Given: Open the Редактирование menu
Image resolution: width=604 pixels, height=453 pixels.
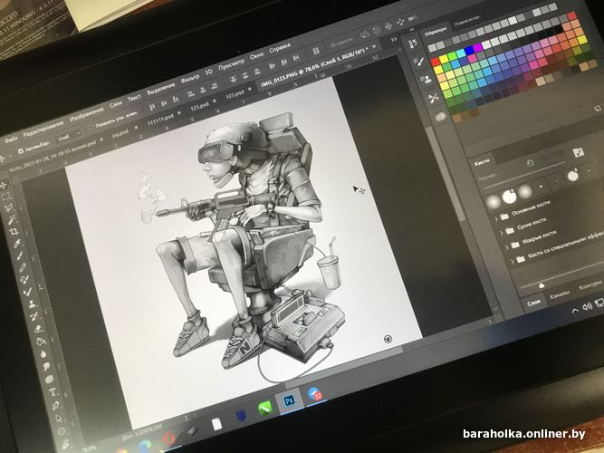Looking at the screenshot, I should [43, 129].
